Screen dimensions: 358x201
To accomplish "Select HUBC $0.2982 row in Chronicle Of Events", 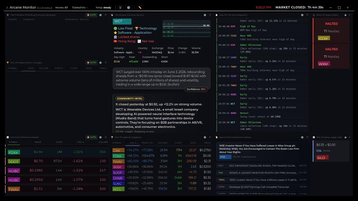I will click(x=57, y=171).
